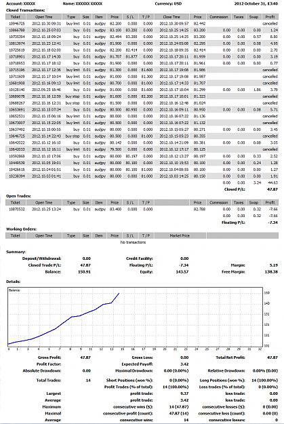284x424 pixels.
Task: Click the 'Name: XXXXX XXXXX' header text
Action: click(83, 4)
